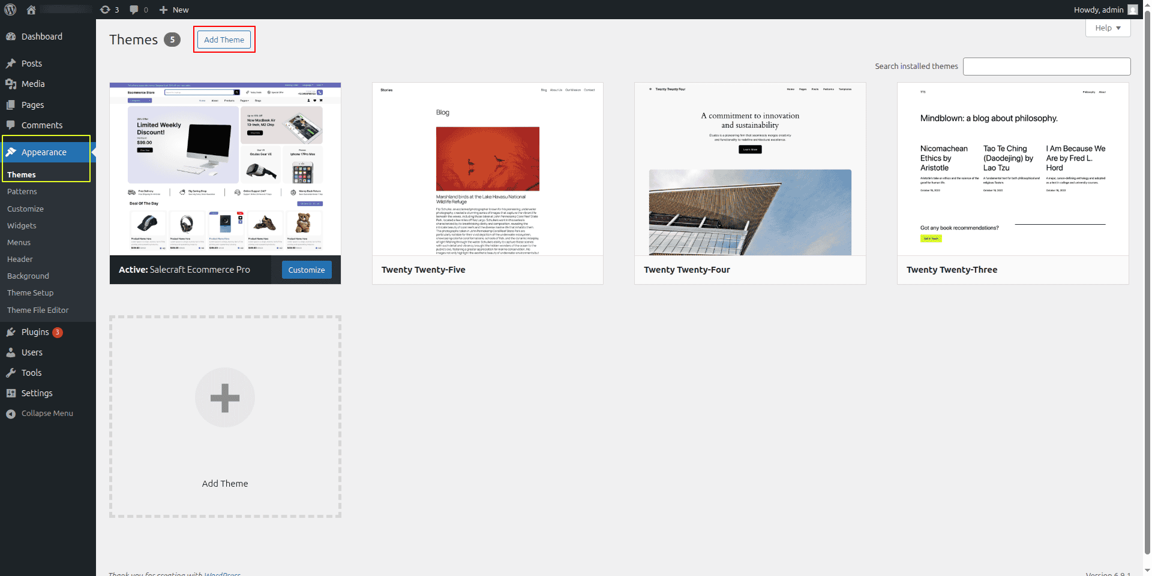This screenshot has height=576, width=1152.
Task: Go to the Theme File Editor
Action: tap(38, 310)
